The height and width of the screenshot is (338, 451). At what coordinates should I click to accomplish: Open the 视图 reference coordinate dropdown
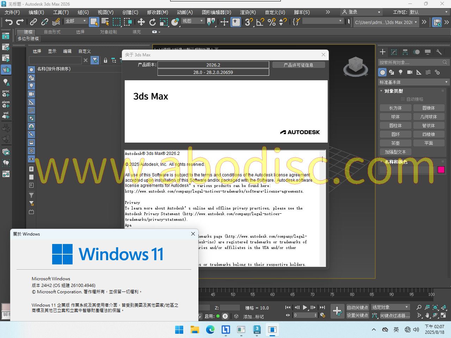click(x=193, y=21)
